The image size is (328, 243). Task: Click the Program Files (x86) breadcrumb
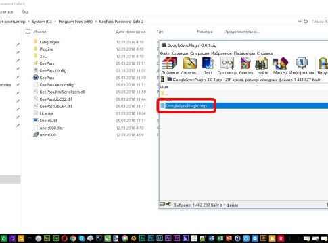76,22
